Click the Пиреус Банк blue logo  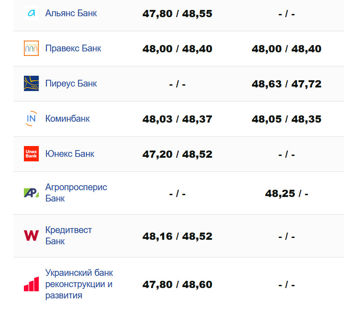(31, 83)
